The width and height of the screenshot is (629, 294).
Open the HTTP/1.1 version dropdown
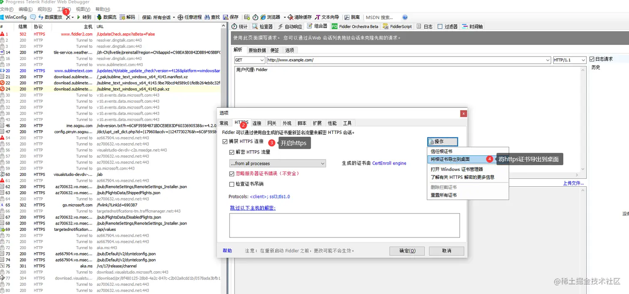(x=570, y=60)
